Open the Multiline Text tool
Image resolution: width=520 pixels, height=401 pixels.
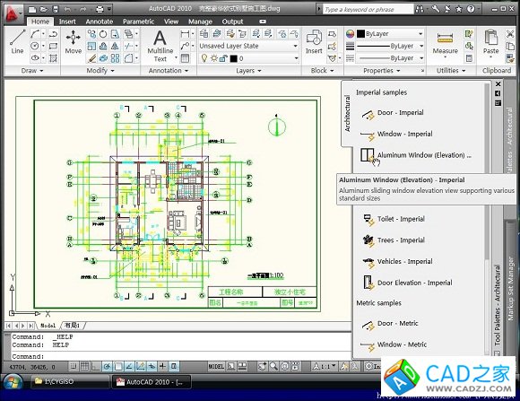point(160,46)
